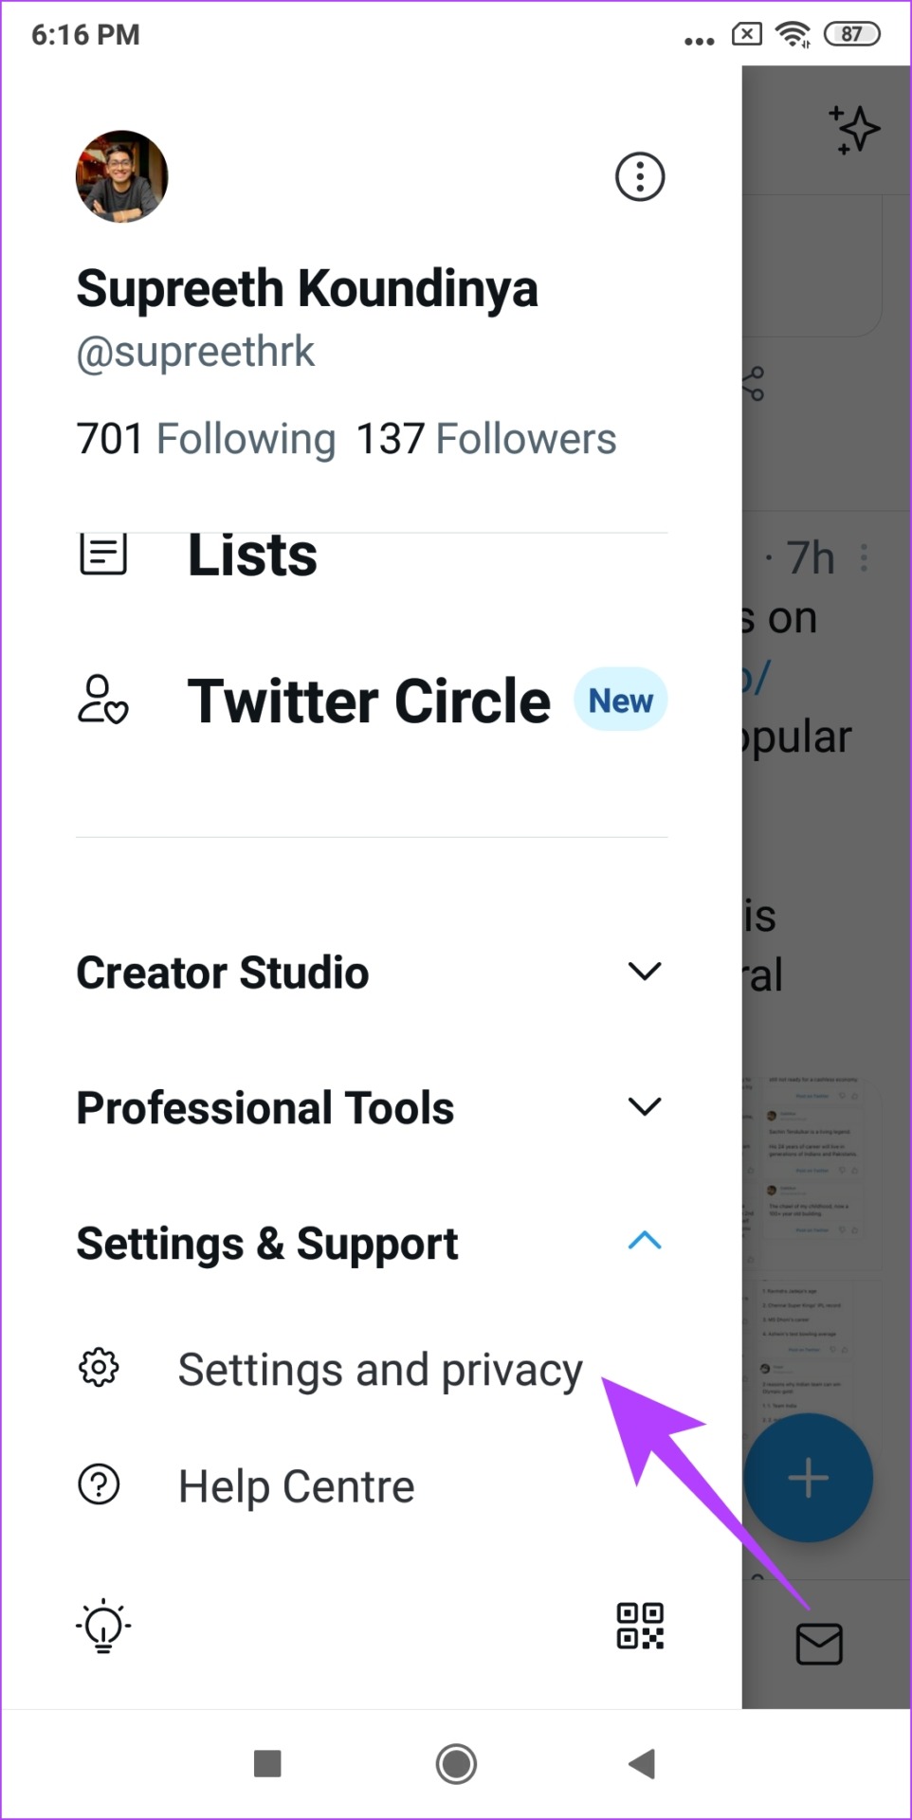Open the Lists menu item
912x1820 pixels.
[x=252, y=556]
